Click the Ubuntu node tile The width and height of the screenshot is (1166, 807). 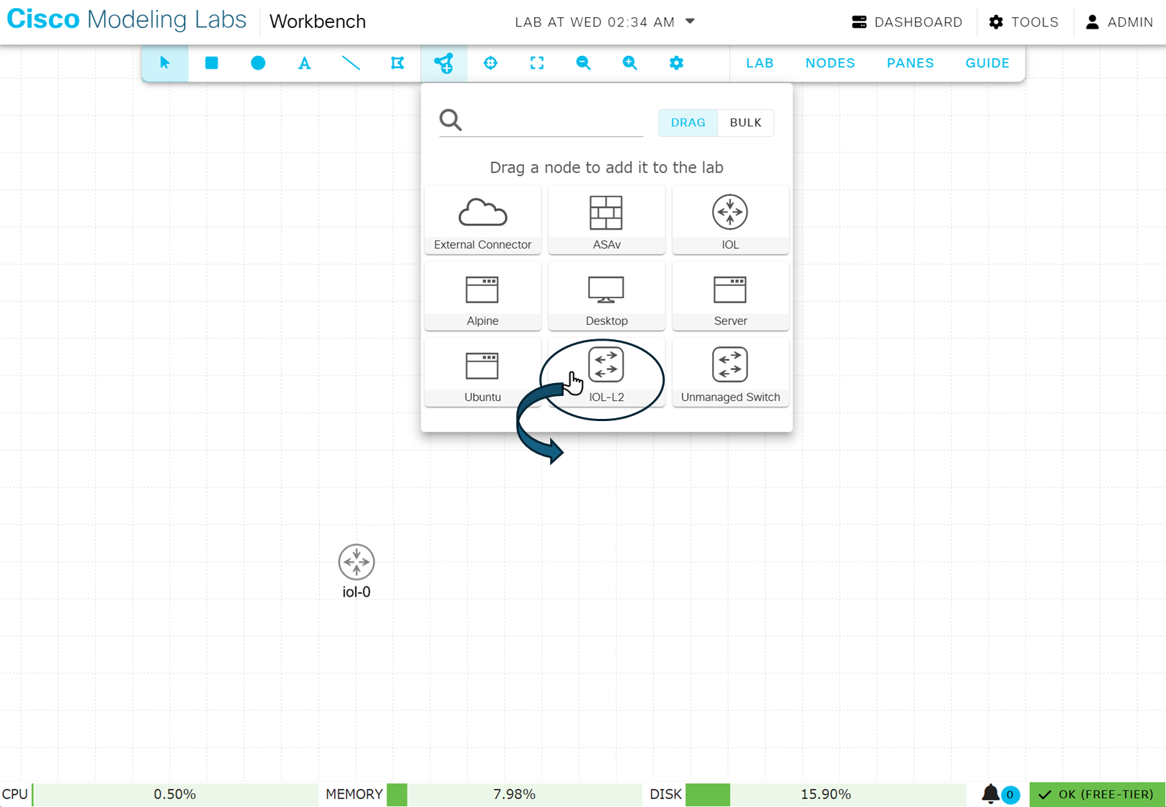pyautogui.click(x=483, y=372)
